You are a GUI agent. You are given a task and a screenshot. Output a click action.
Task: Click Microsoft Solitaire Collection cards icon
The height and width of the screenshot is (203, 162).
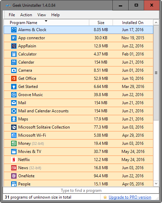pos(14,127)
